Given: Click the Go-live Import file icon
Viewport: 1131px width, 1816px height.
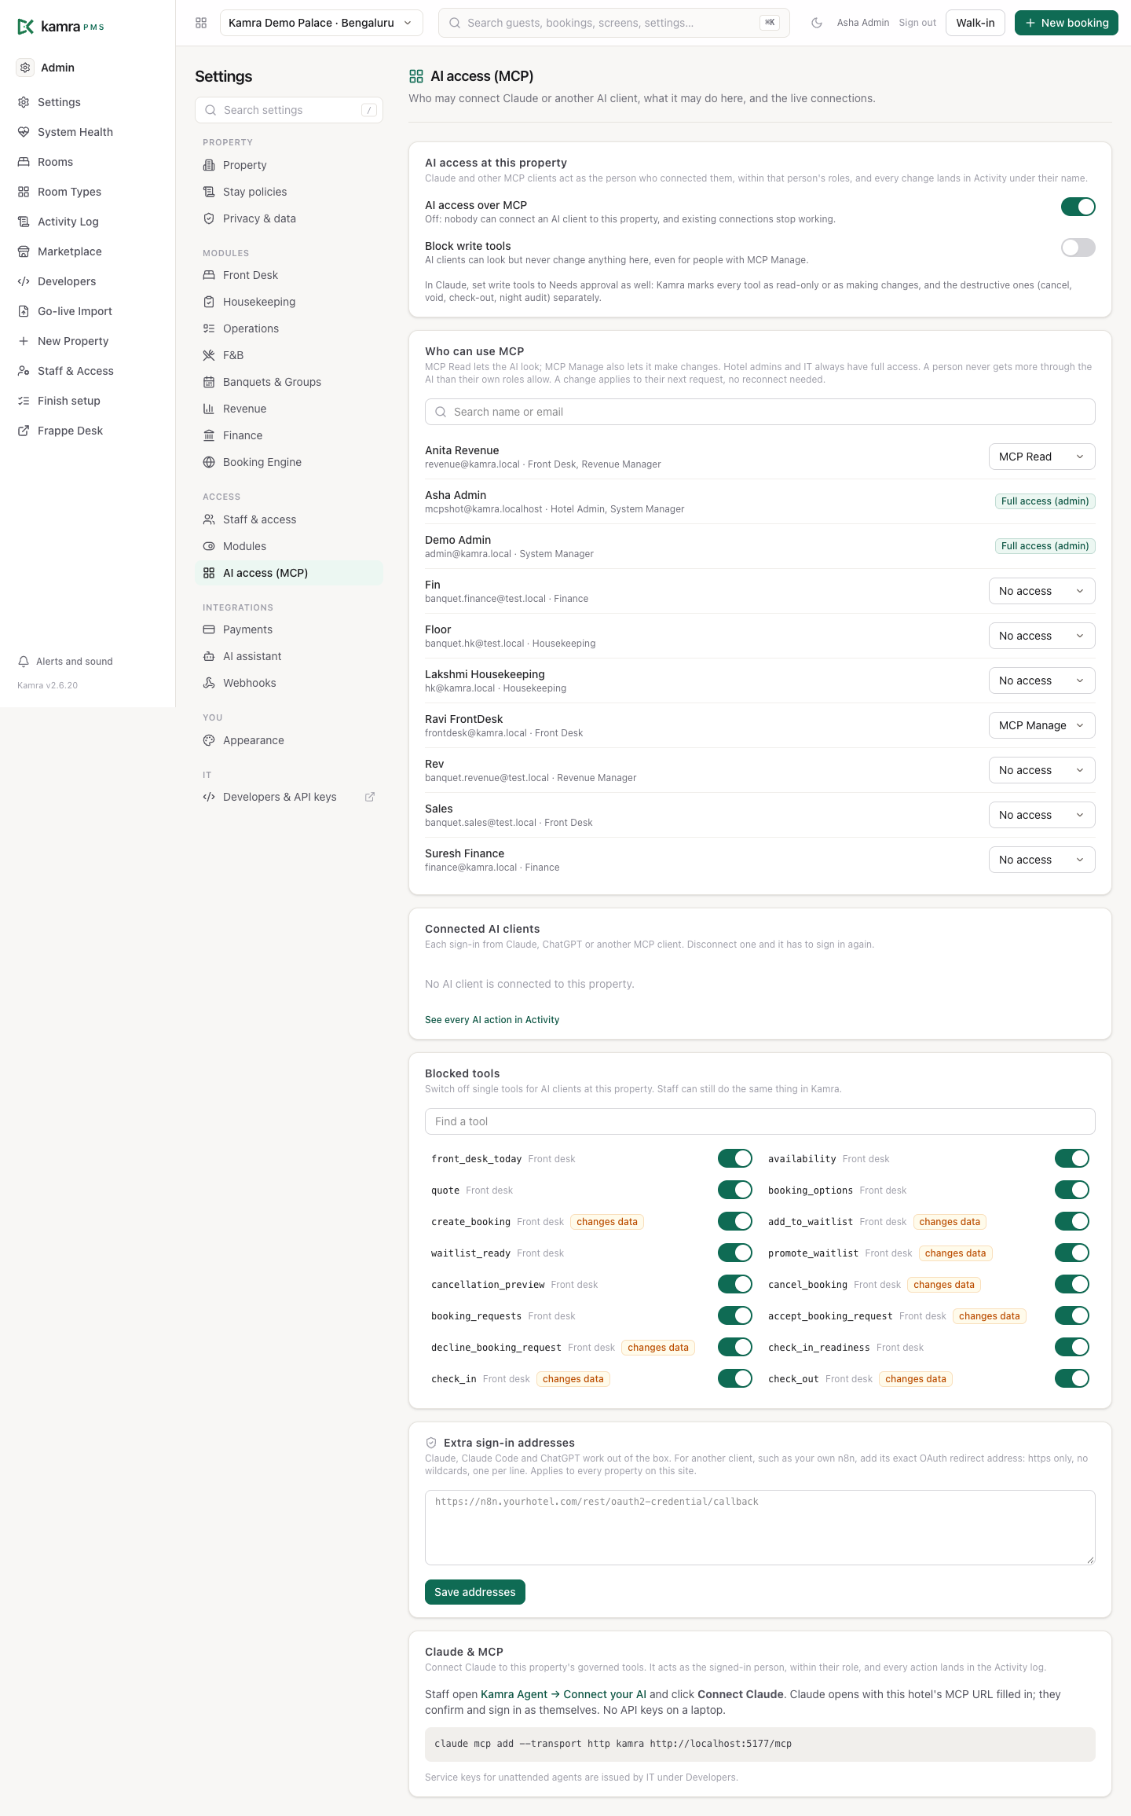Looking at the screenshot, I should 24,311.
